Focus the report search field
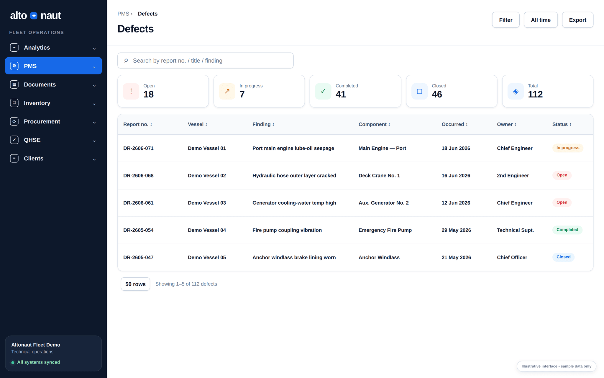Image resolution: width=604 pixels, height=378 pixels. (205, 61)
